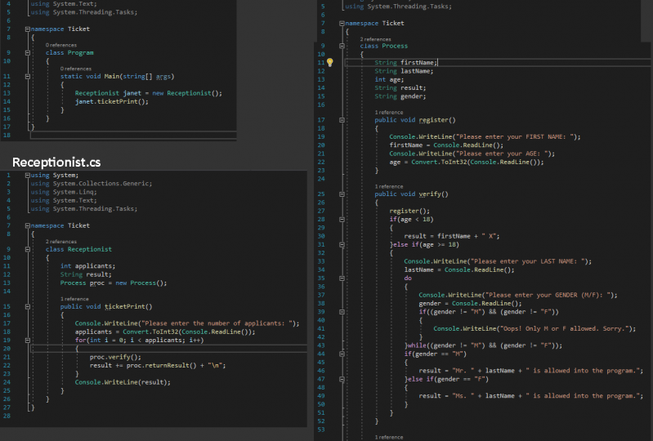Screen dimensions: 653x441
Task: Click the 'String gender;' declaration
Action: tap(400, 96)
